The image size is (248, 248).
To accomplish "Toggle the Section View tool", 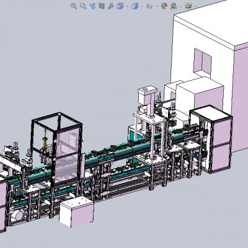I will (101, 6).
